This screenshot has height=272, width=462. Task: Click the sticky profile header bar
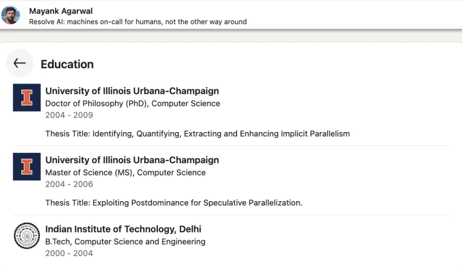point(231,15)
